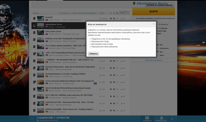
Task: Select the server URL input field
Action: [153, 18]
